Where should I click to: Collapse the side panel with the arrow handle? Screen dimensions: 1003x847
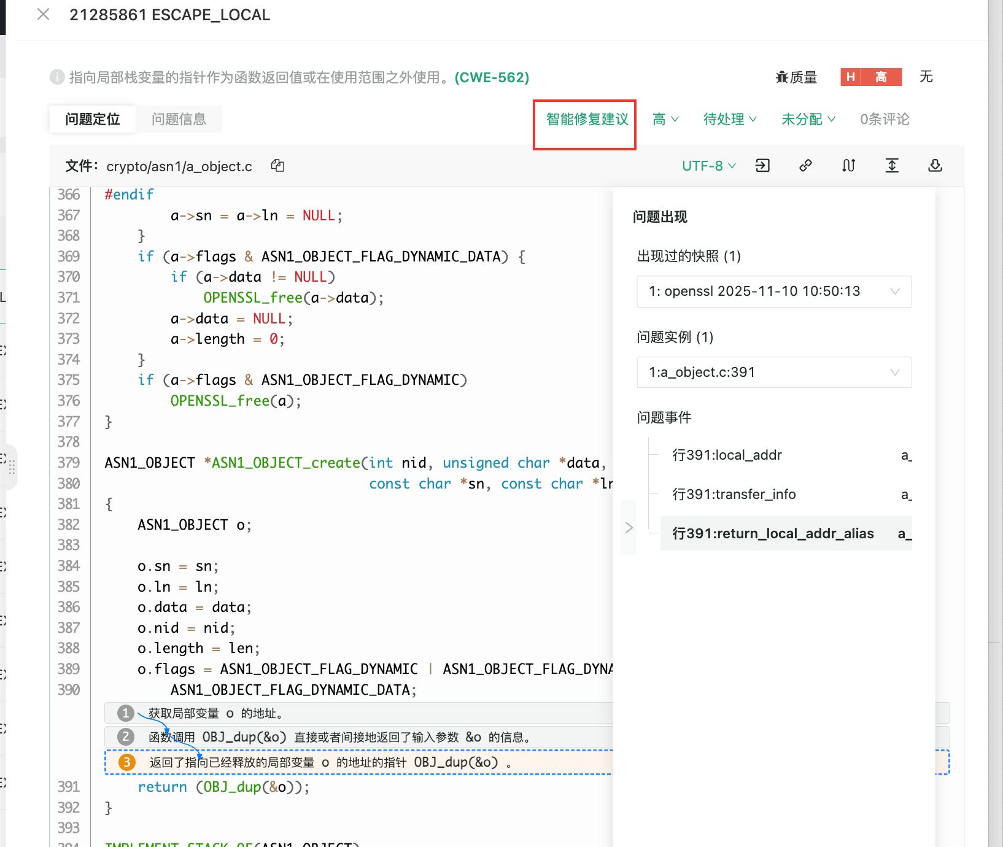pos(629,527)
